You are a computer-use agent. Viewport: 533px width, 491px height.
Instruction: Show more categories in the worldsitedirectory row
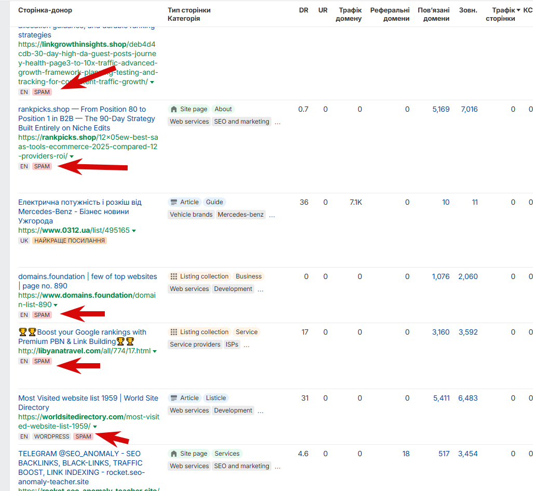point(261,411)
